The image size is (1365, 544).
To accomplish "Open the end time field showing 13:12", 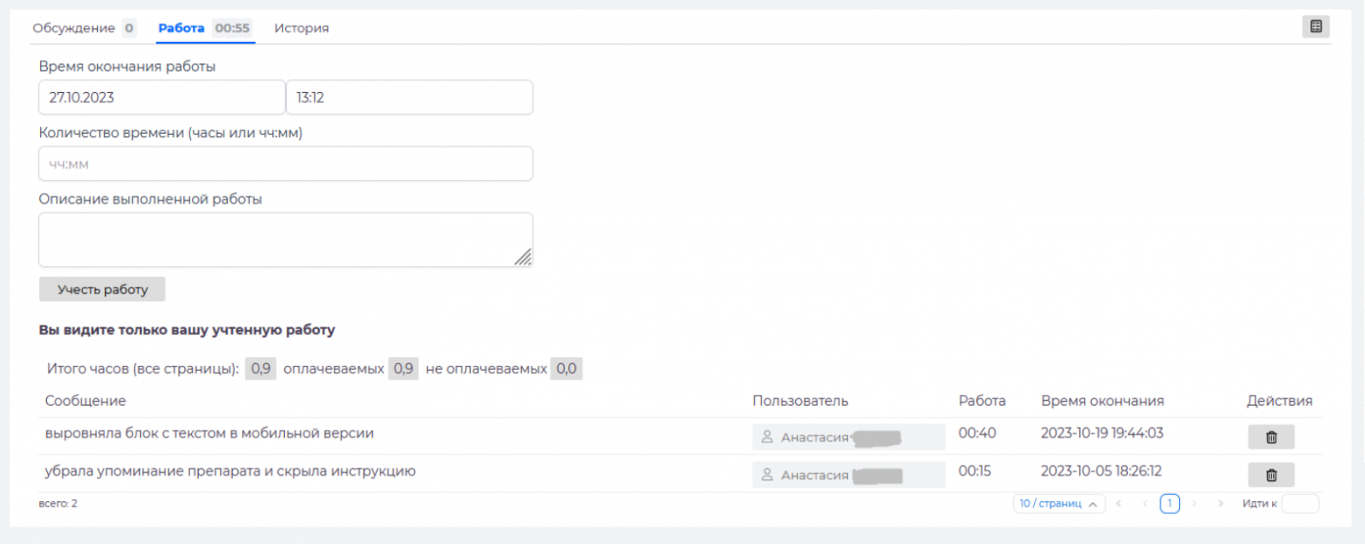I will coord(409,97).
